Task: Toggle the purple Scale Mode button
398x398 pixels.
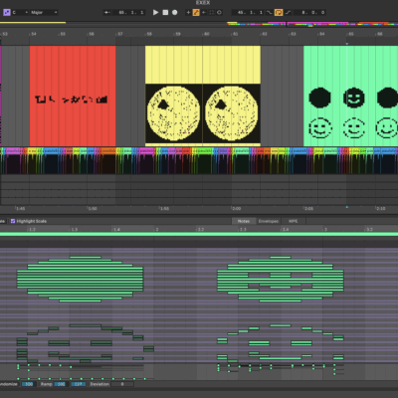Action: click(x=7, y=12)
